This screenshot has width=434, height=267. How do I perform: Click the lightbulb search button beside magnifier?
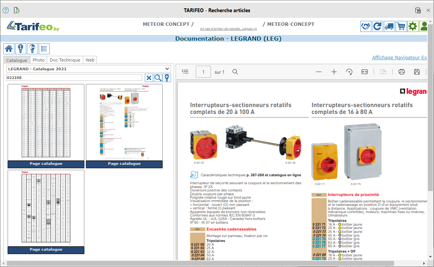click(x=167, y=78)
